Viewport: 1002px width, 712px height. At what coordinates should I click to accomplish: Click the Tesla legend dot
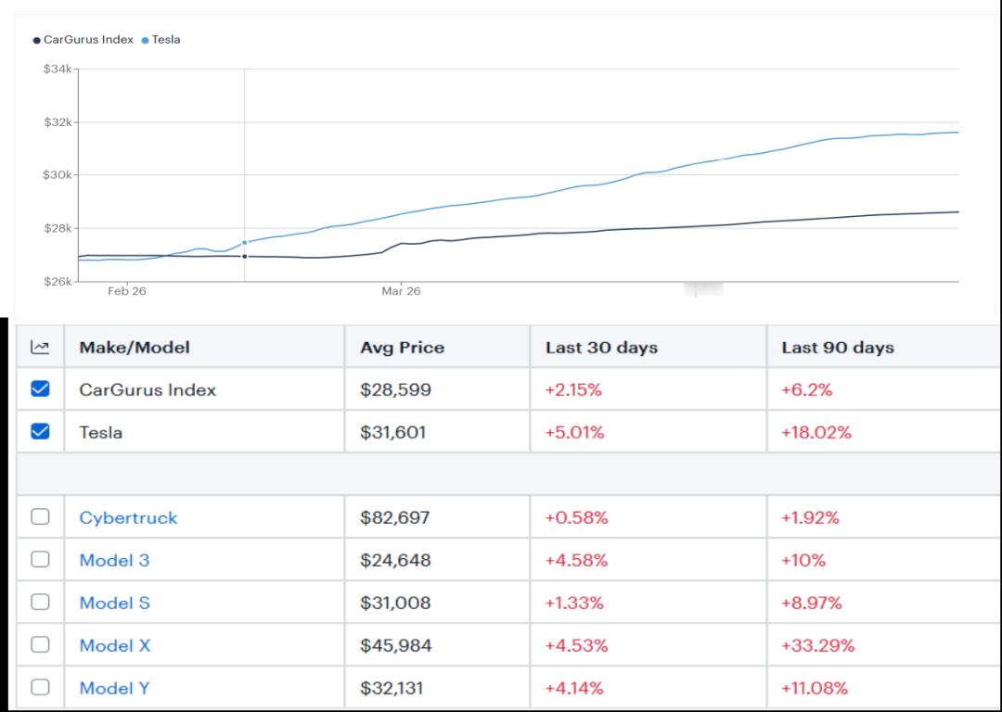pyautogui.click(x=145, y=40)
